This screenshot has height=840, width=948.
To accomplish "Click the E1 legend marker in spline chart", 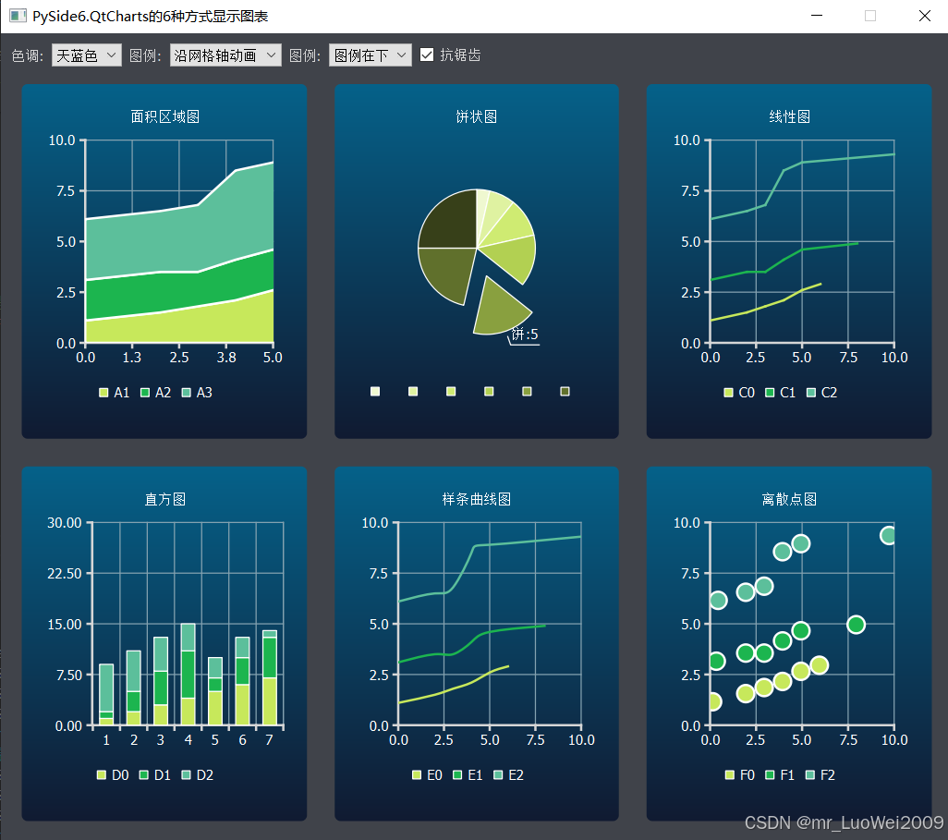I will click(x=457, y=774).
